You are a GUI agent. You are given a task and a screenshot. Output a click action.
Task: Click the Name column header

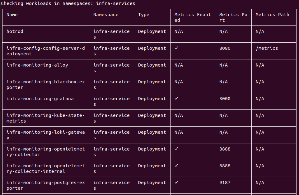(x=12, y=14)
